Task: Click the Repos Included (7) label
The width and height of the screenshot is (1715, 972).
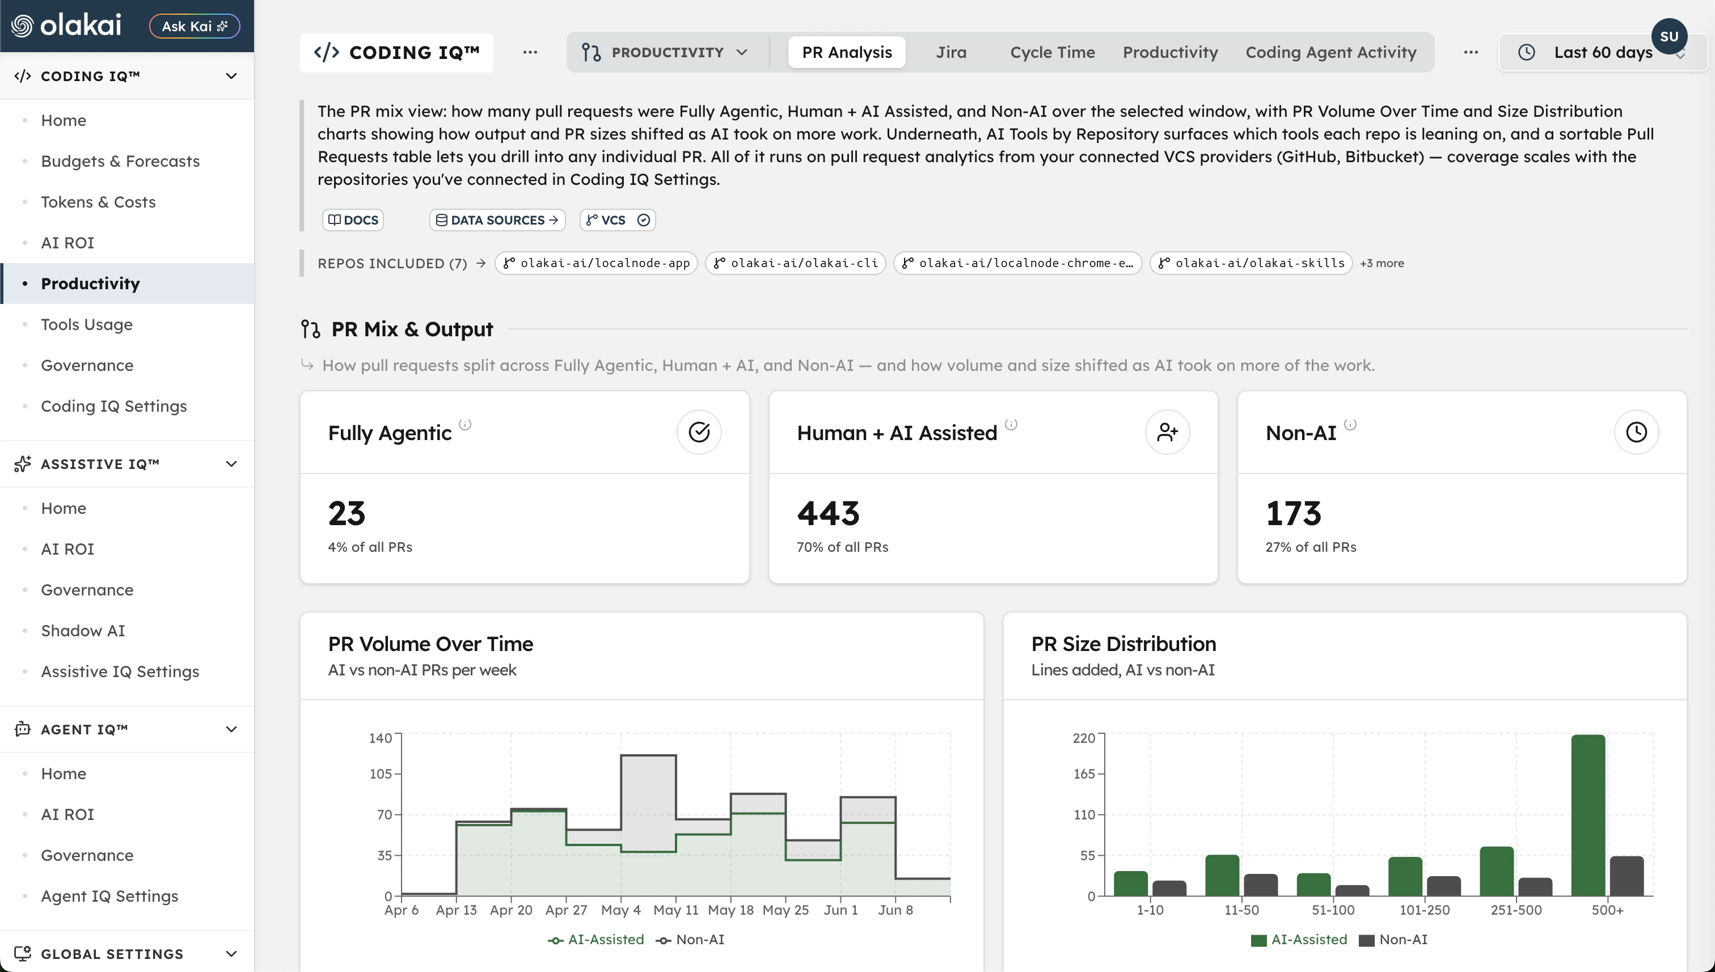Action: 392,263
